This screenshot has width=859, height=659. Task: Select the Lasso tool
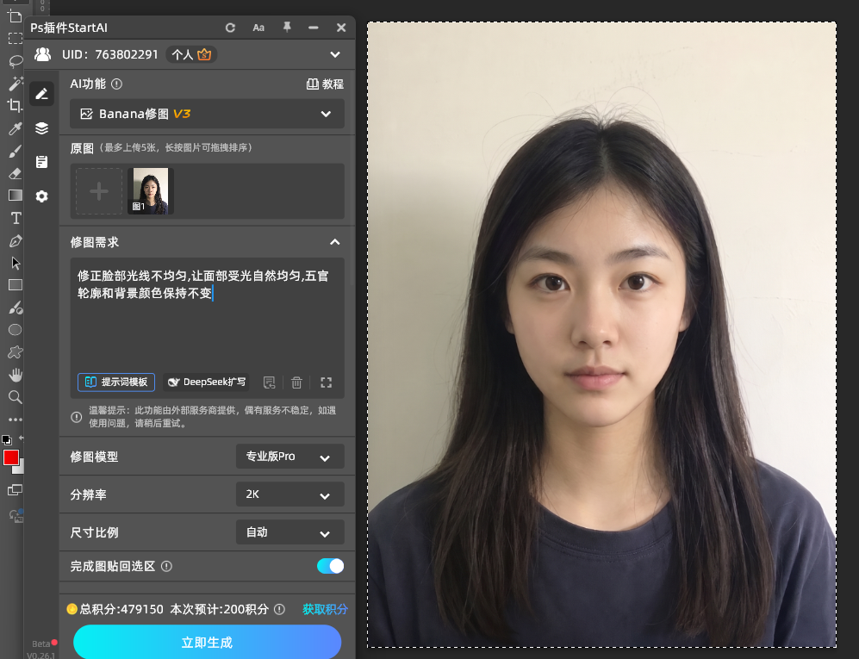tap(16, 61)
